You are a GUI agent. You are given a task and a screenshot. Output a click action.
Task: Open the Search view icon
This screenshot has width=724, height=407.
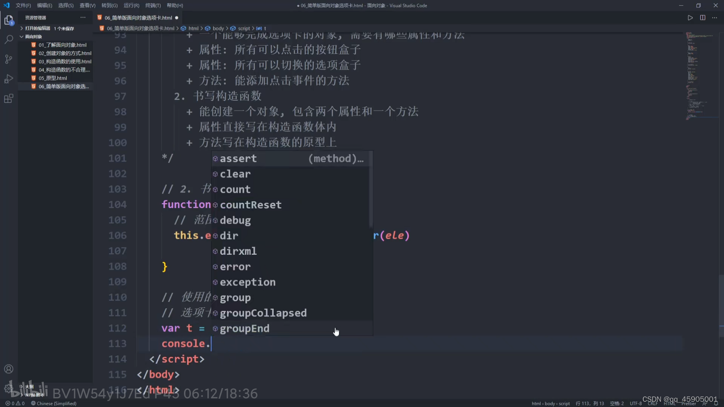tap(9, 39)
